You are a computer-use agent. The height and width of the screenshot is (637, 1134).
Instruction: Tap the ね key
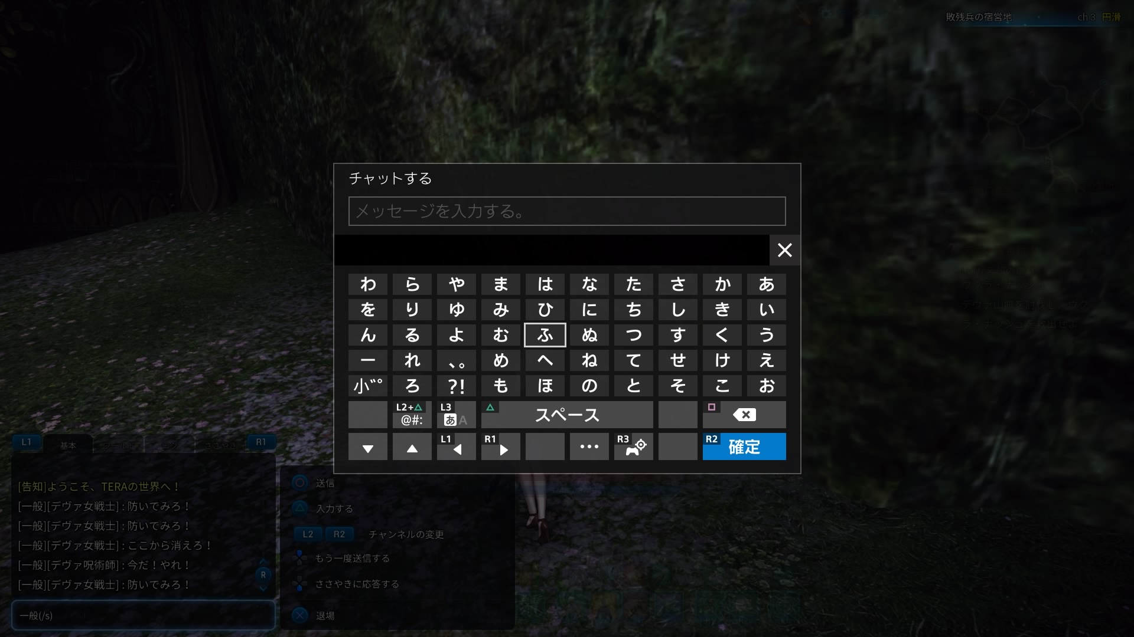tap(589, 360)
